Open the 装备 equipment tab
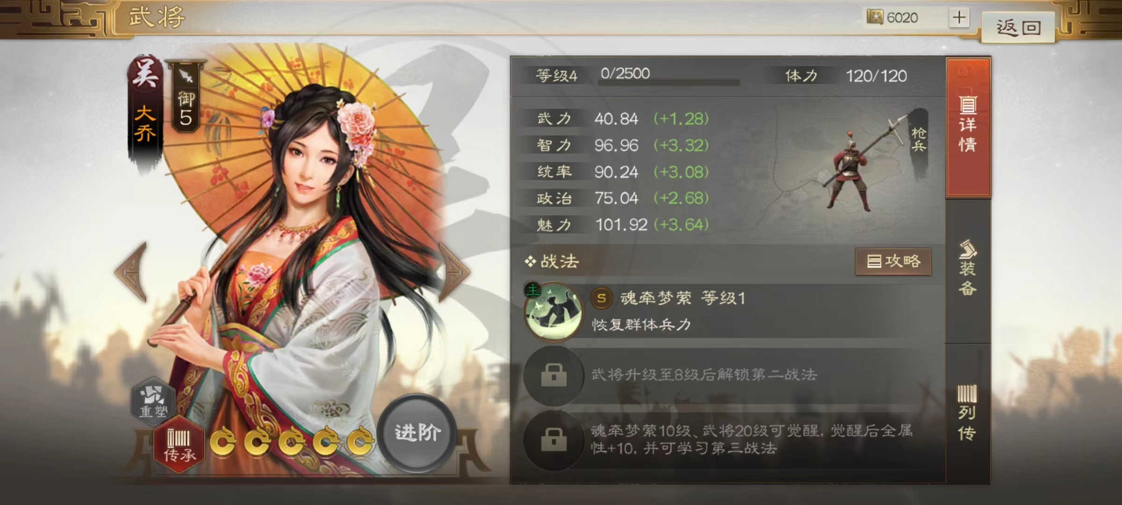Image resolution: width=1122 pixels, height=505 pixels. [x=968, y=269]
